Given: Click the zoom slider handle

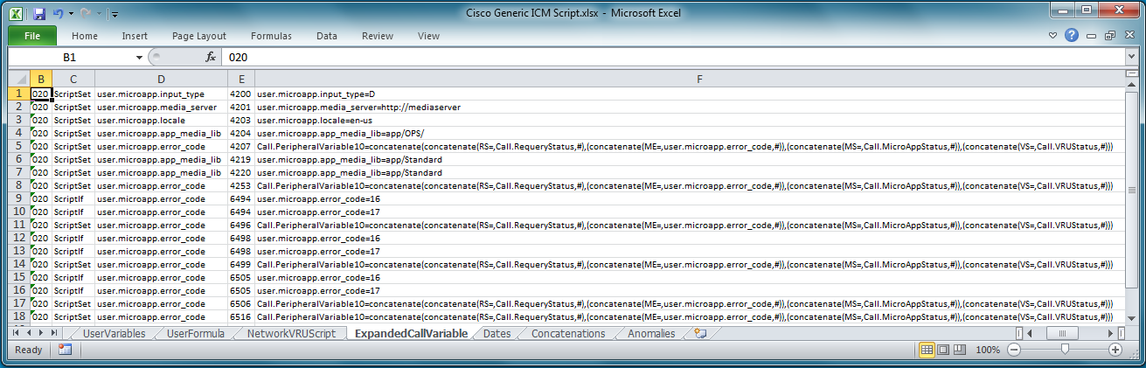Looking at the screenshot, I should [x=1065, y=350].
